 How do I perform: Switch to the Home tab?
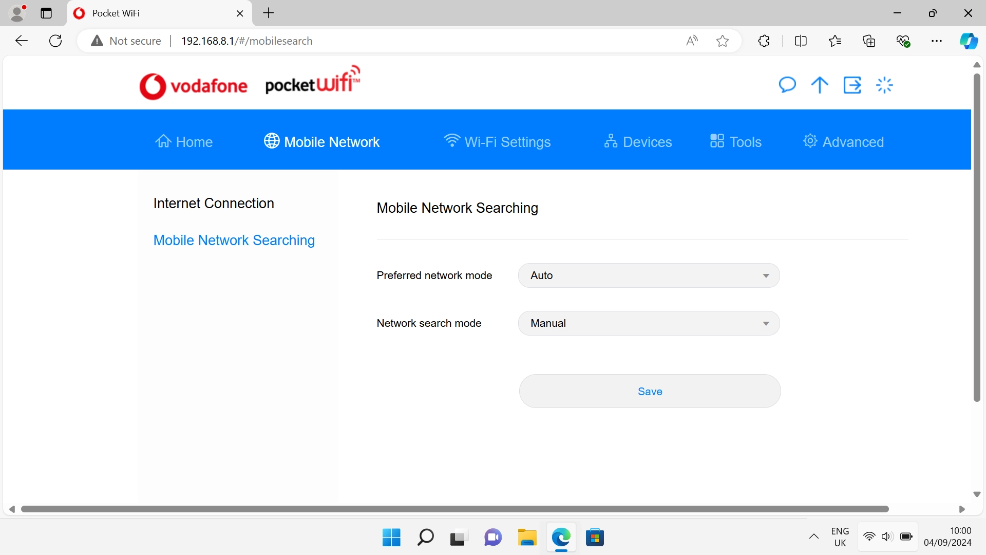[184, 141]
